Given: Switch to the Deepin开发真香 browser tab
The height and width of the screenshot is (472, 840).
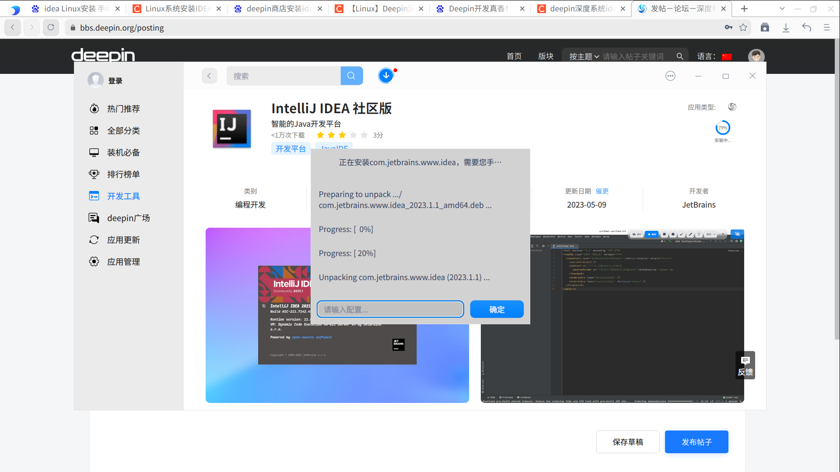Looking at the screenshot, I should click(478, 8).
